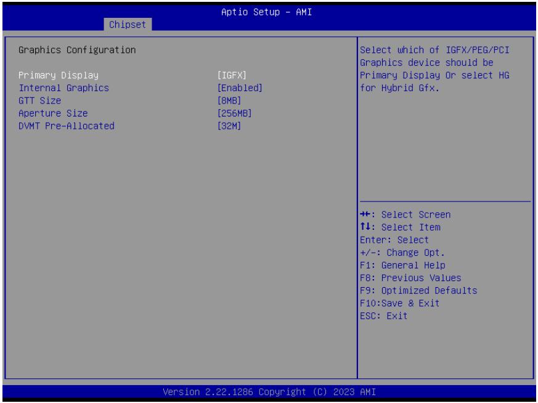Select the Internal Graphics setting label
This screenshot has height=403, width=538.
[64, 88]
